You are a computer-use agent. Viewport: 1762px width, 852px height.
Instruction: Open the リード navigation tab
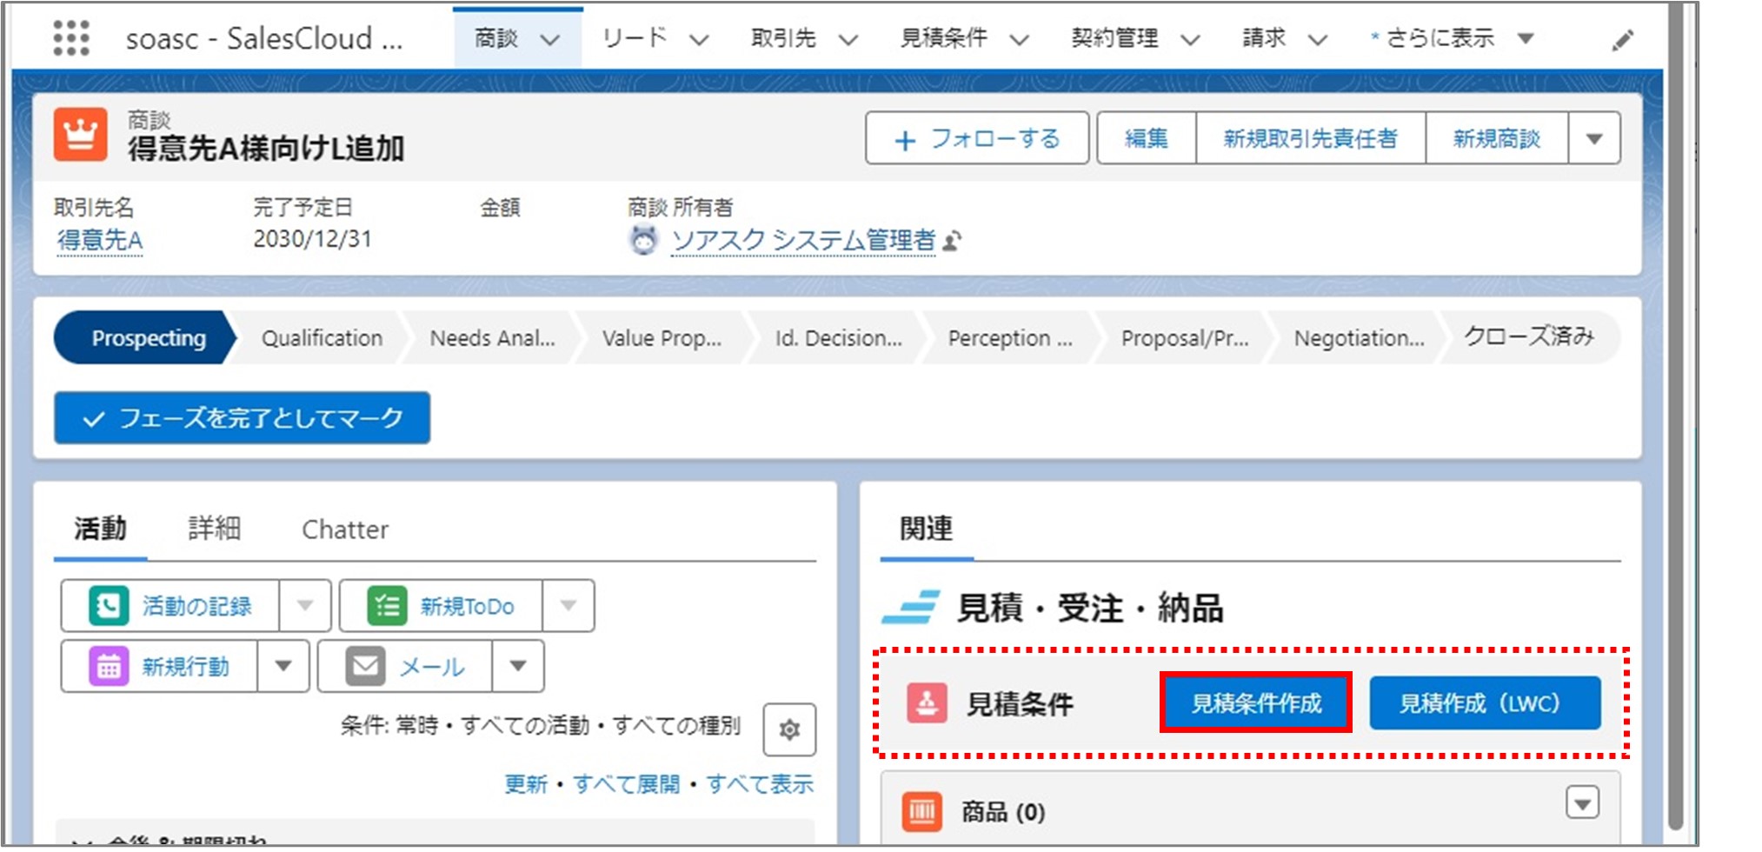635,38
